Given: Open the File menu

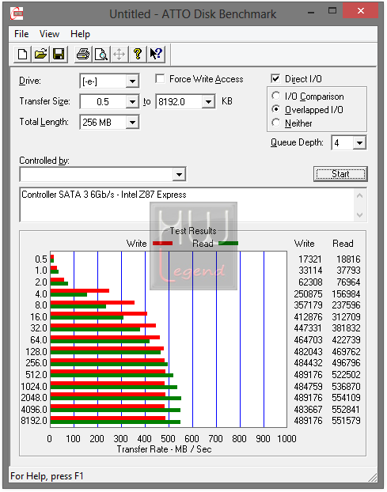Looking at the screenshot, I should [21, 34].
